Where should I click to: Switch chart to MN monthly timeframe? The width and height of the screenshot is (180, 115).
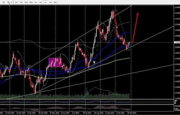(x=55, y=3)
